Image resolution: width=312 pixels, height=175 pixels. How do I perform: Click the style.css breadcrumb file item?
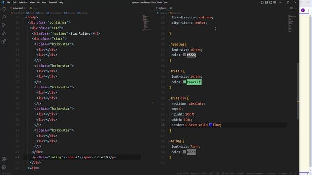(x=162, y=13)
